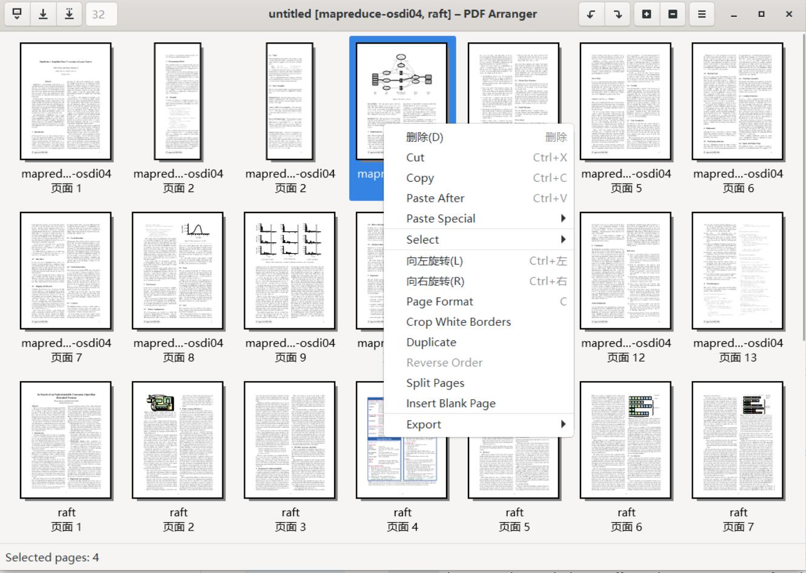Click Copy in the context menu

pyautogui.click(x=420, y=178)
